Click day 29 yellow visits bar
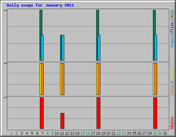Screen dimensions: 176x137 (x=154, y=79)
